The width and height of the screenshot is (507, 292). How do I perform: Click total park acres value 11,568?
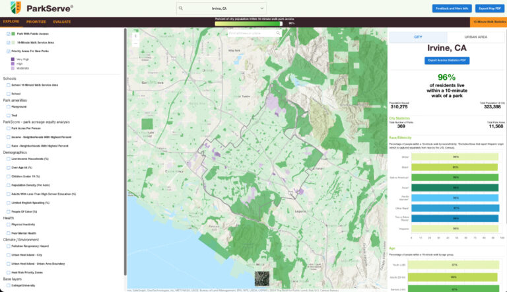pos(496,126)
